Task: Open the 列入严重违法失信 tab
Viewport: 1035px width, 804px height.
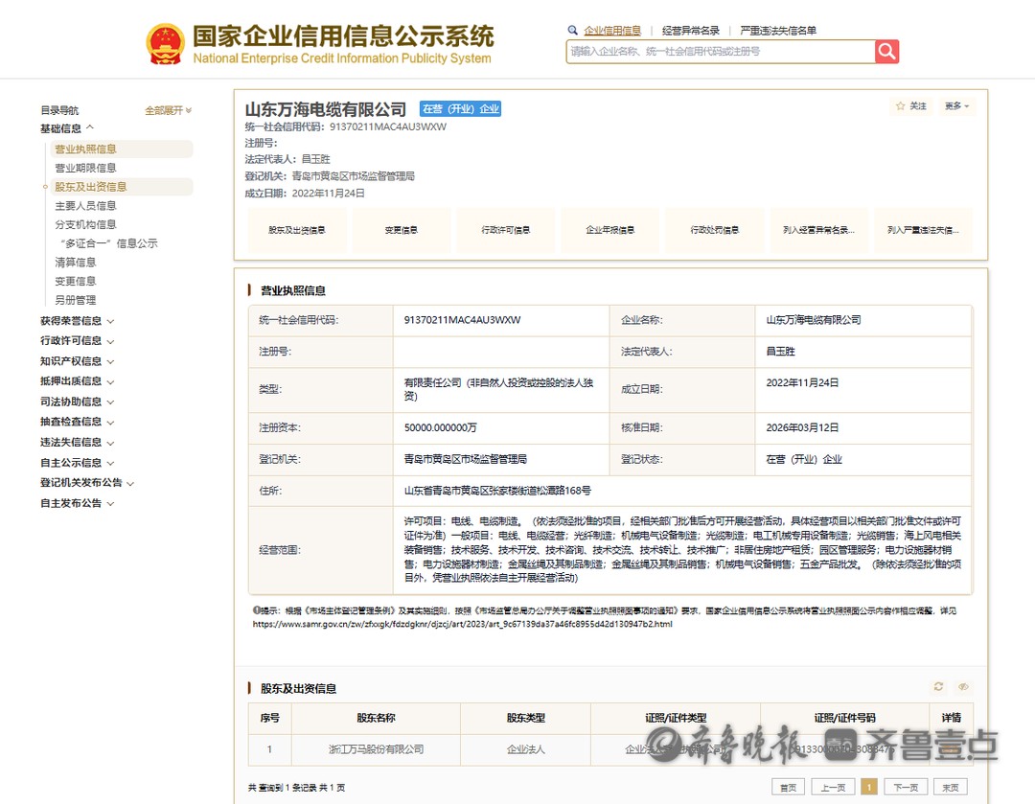Action: [923, 230]
